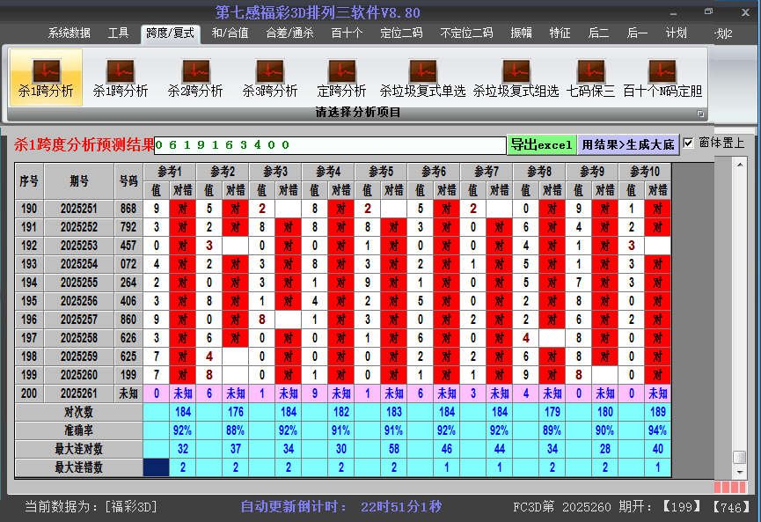Select the 百十个N码定胆 icon
The width and height of the screenshot is (761, 522).
click(662, 77)
